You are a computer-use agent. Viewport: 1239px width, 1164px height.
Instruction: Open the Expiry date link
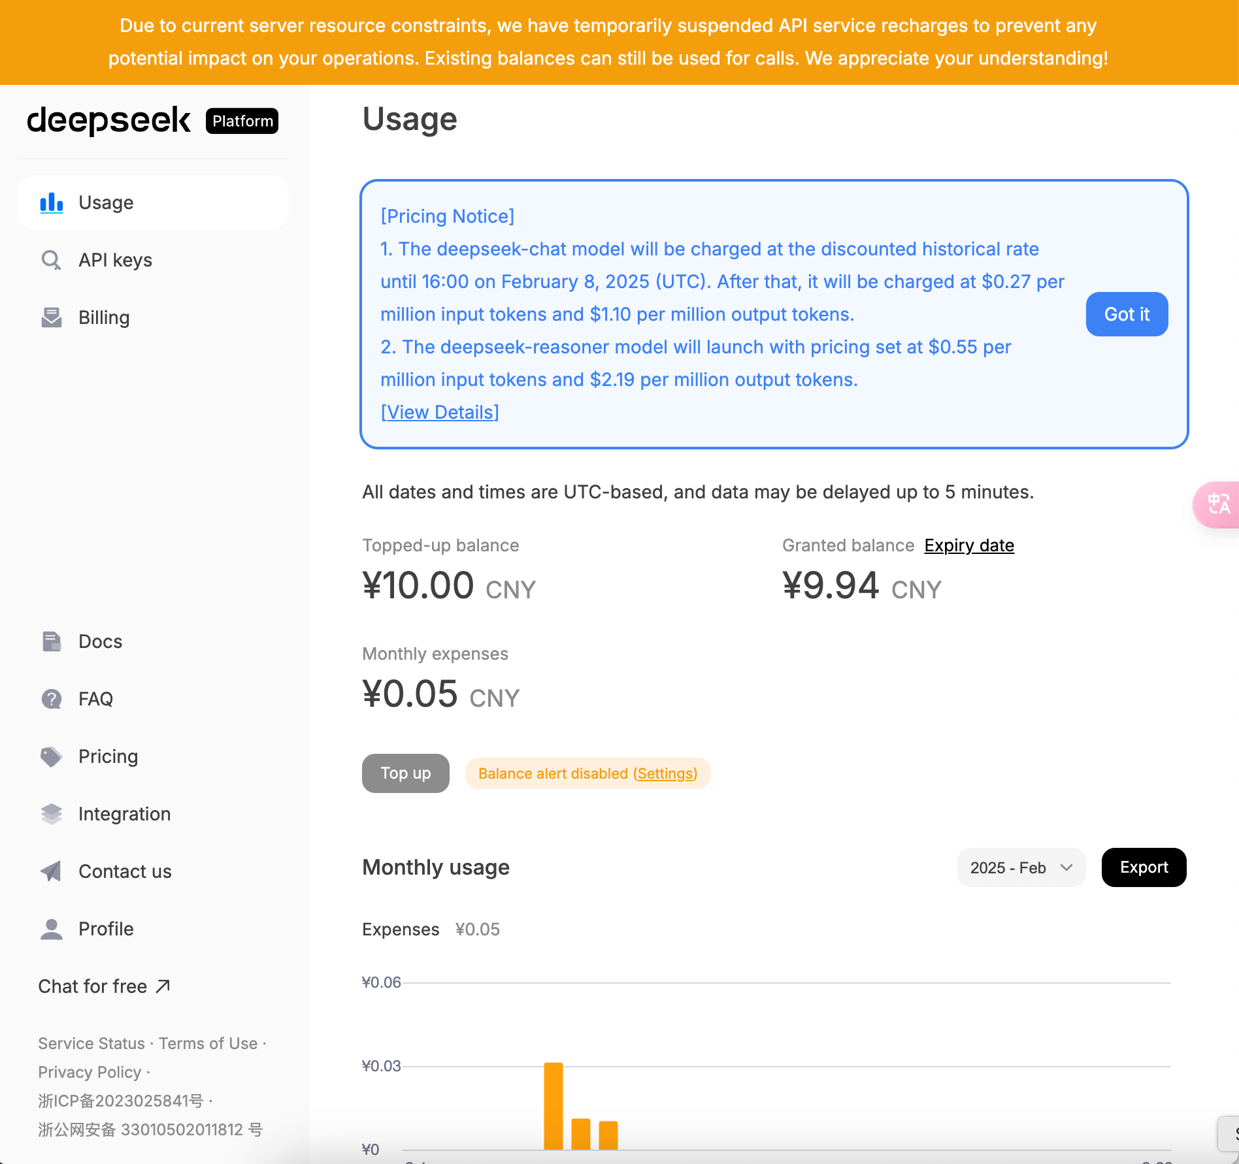click(969, 545)
